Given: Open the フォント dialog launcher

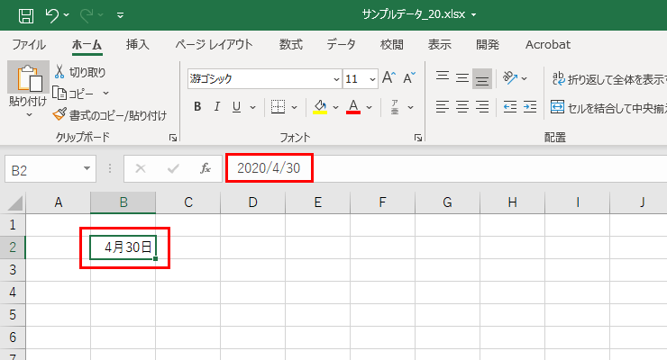Looking at the screenshot, I should pos(418,138).
